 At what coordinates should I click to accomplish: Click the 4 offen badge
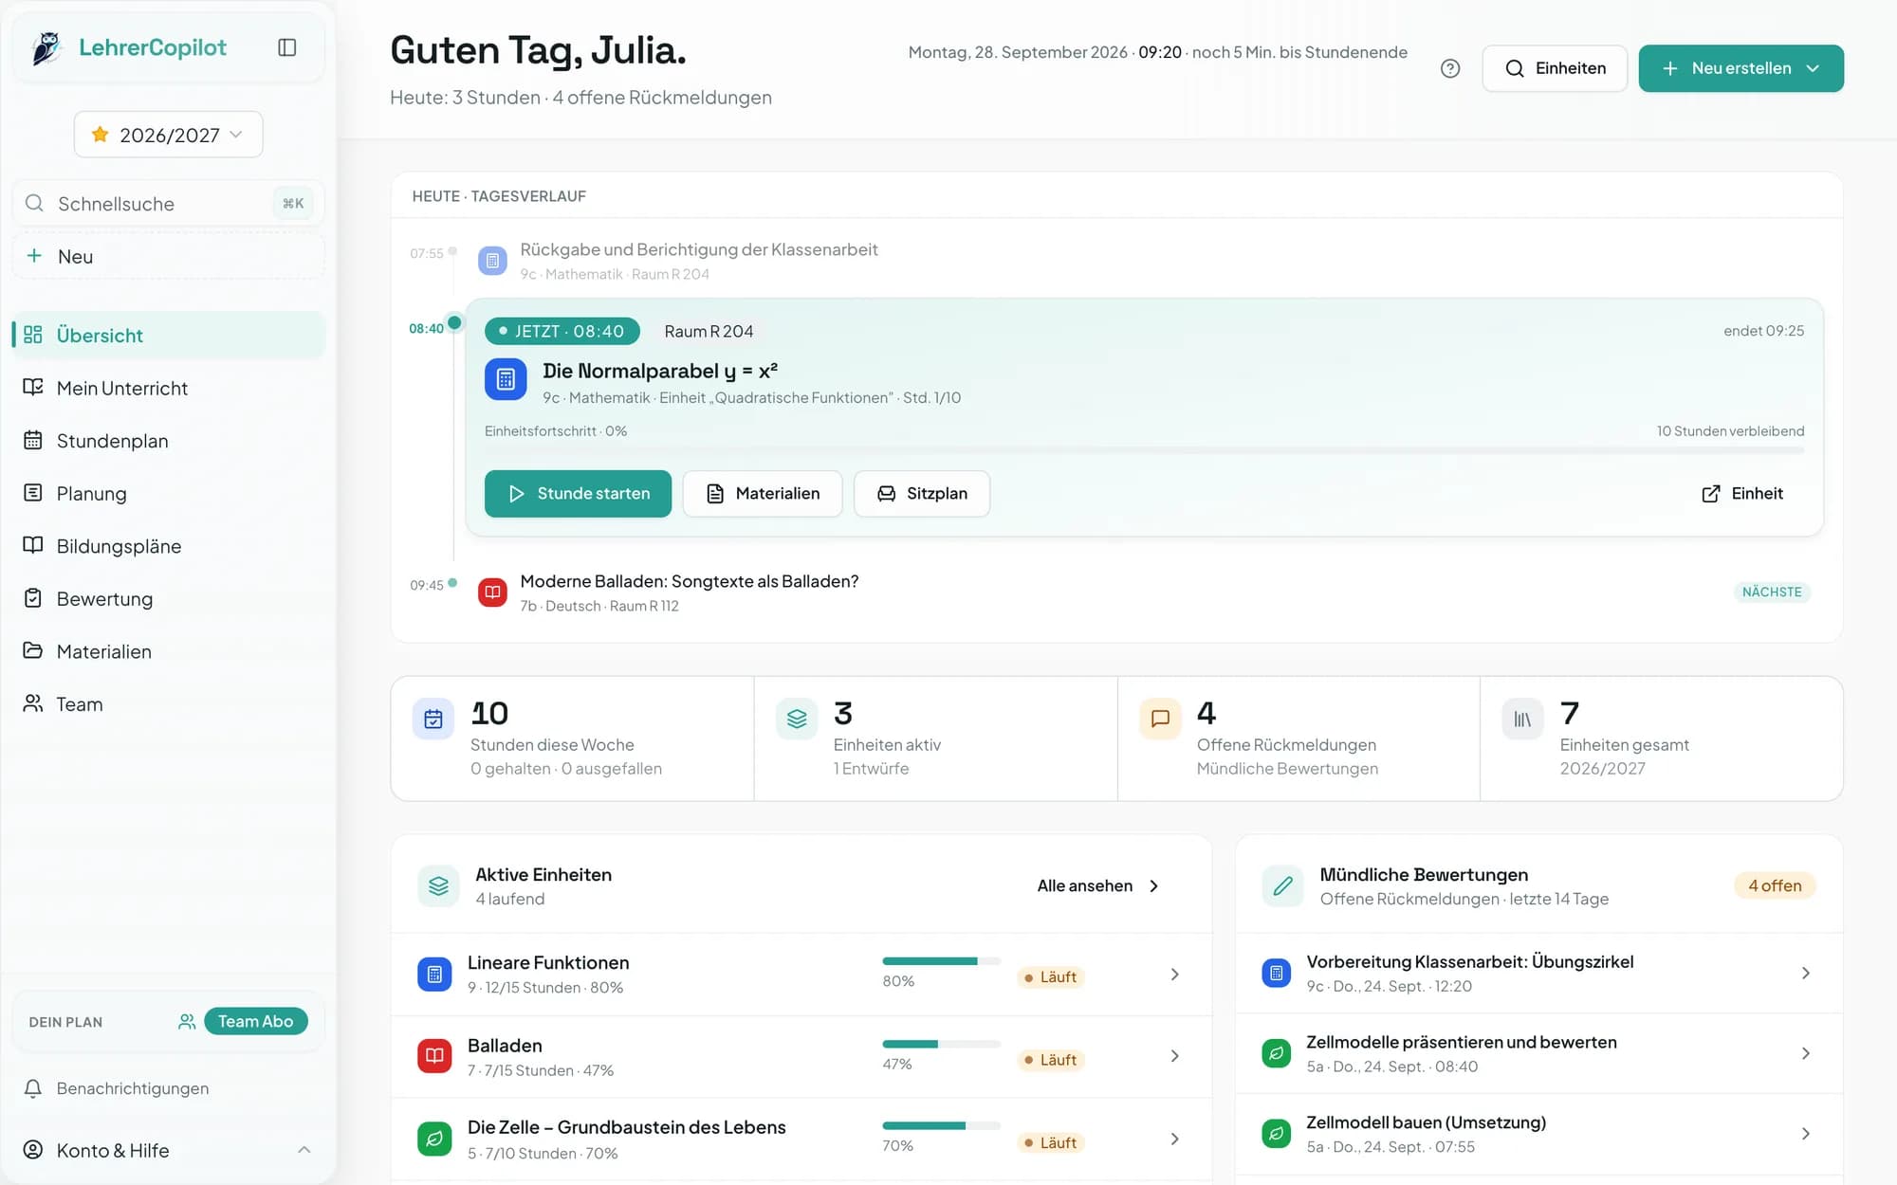tap(1775, 885)
